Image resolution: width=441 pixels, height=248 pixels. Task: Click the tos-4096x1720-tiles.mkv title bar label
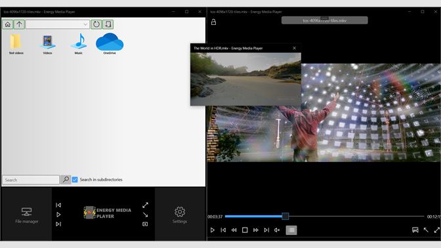(325, 20)
